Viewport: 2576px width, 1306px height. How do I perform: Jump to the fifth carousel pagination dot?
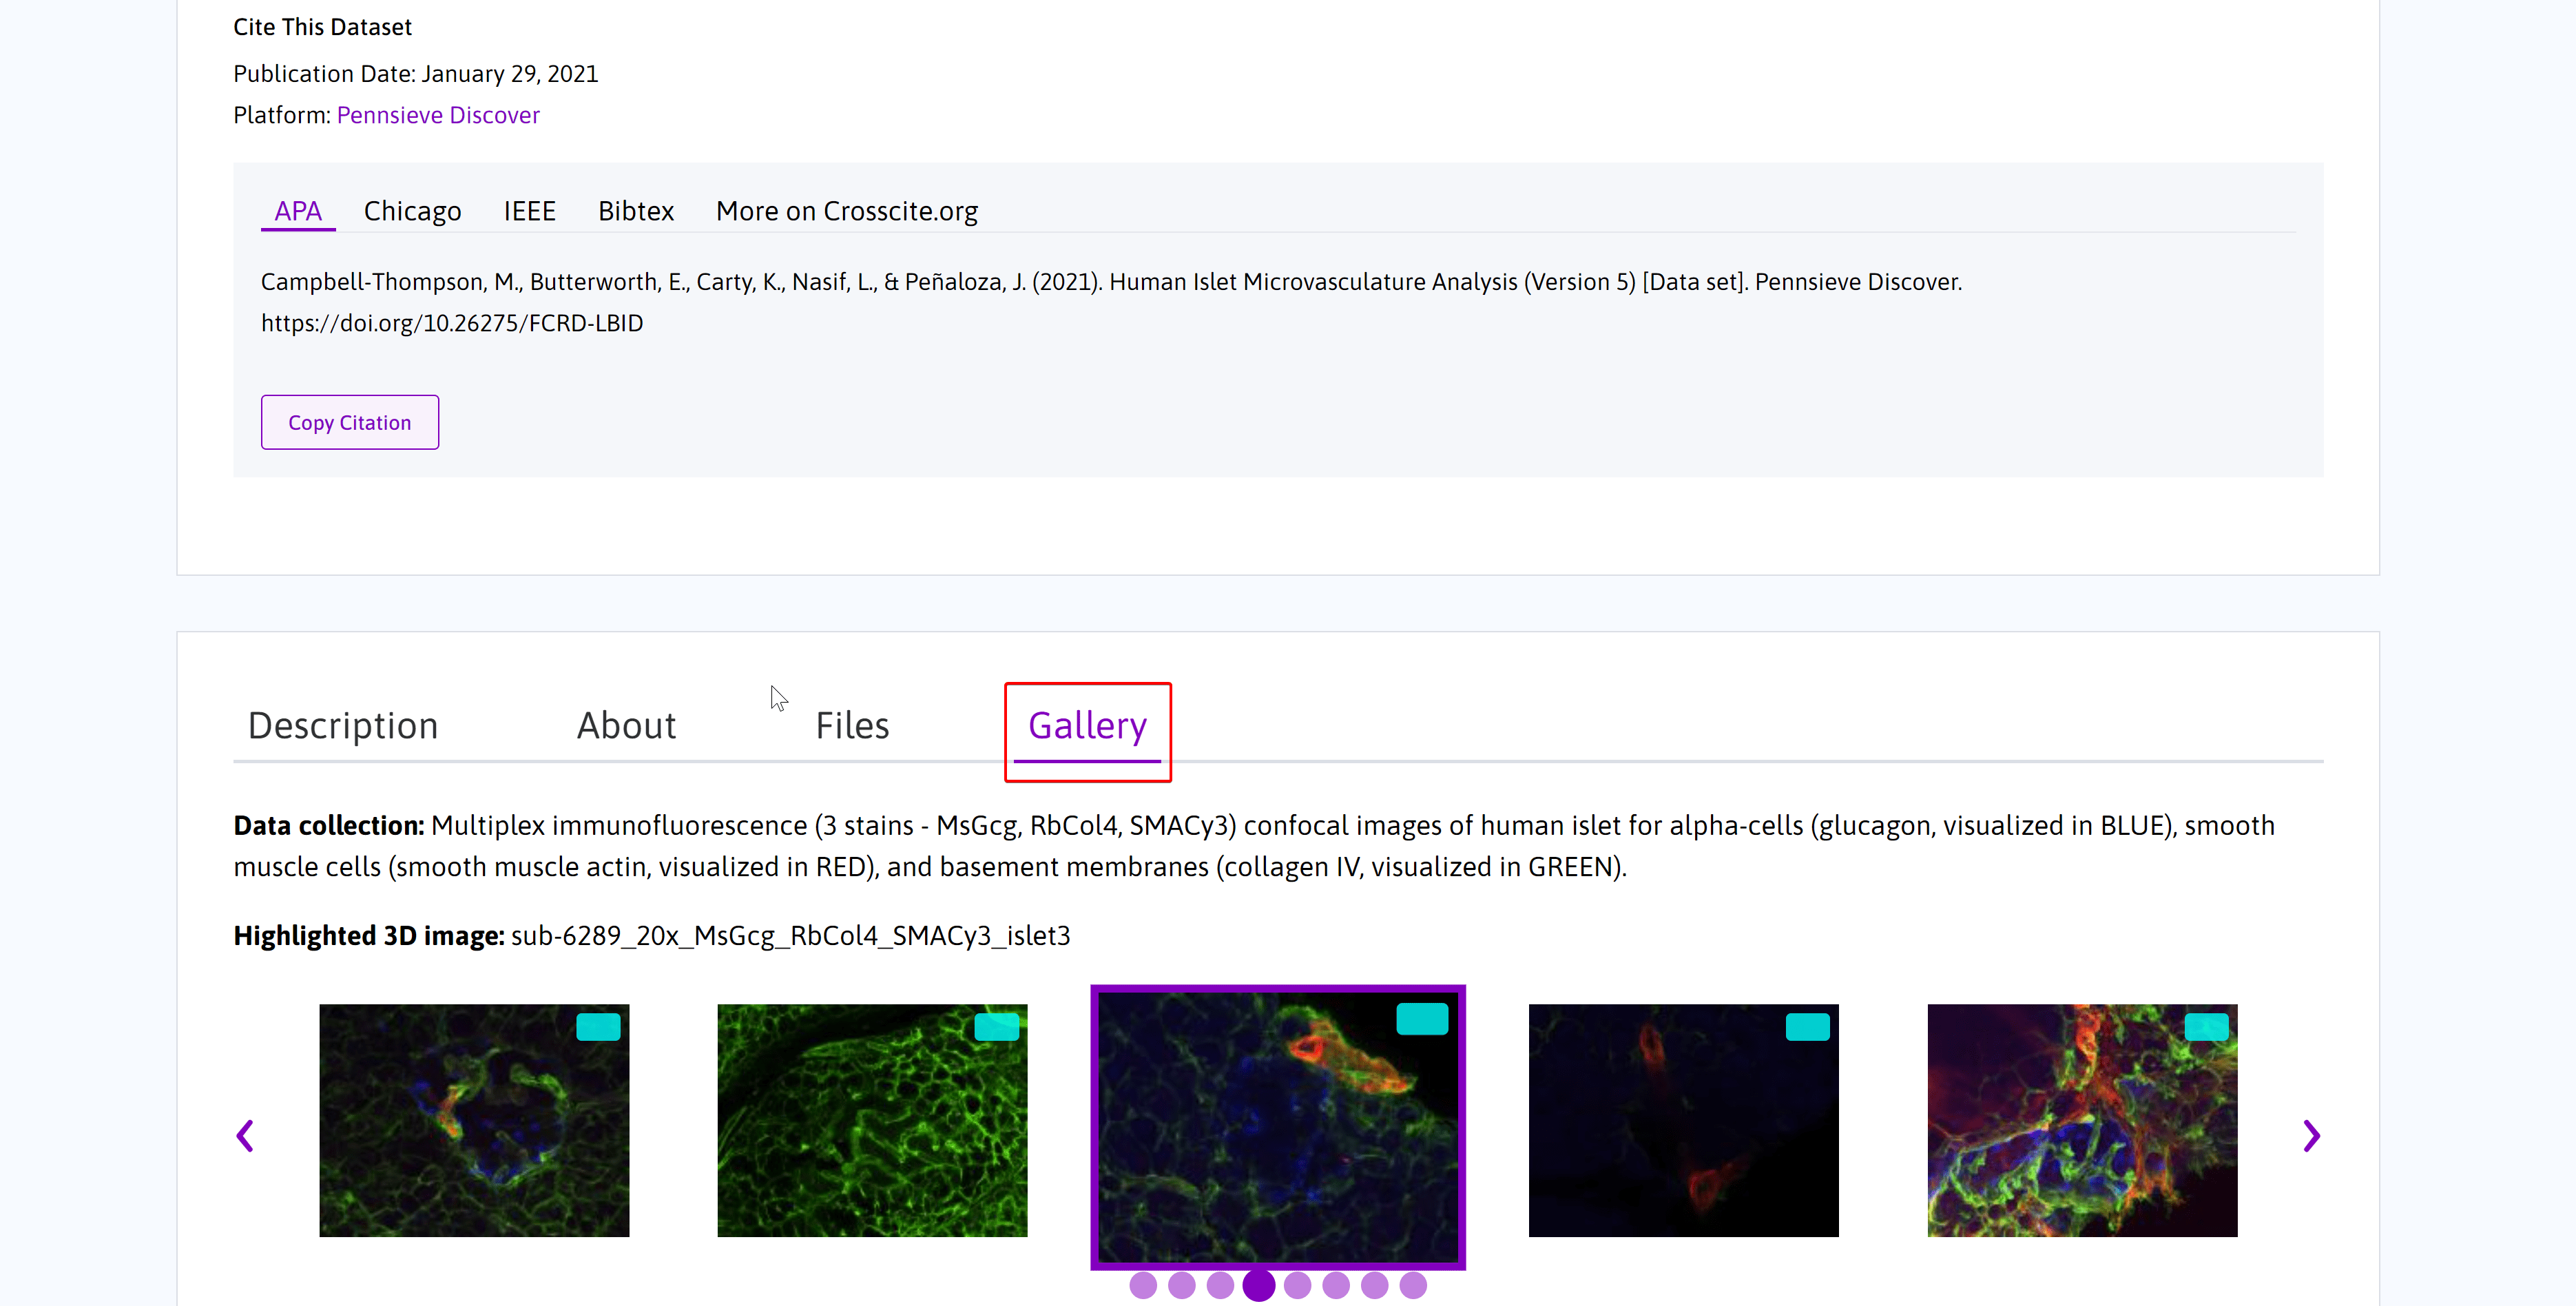1297,1285
